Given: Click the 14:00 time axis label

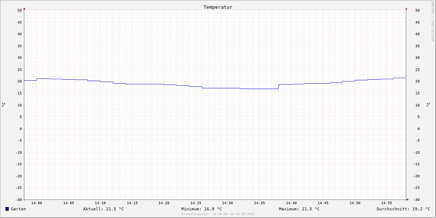Looking at the screenshot, I should pos(37,203).
